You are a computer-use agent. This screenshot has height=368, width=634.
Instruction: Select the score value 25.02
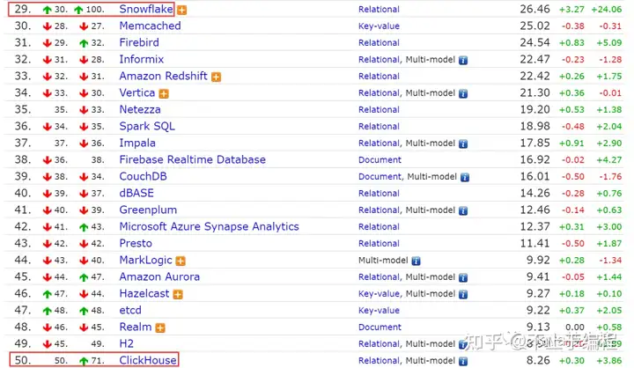click(535, 26)
